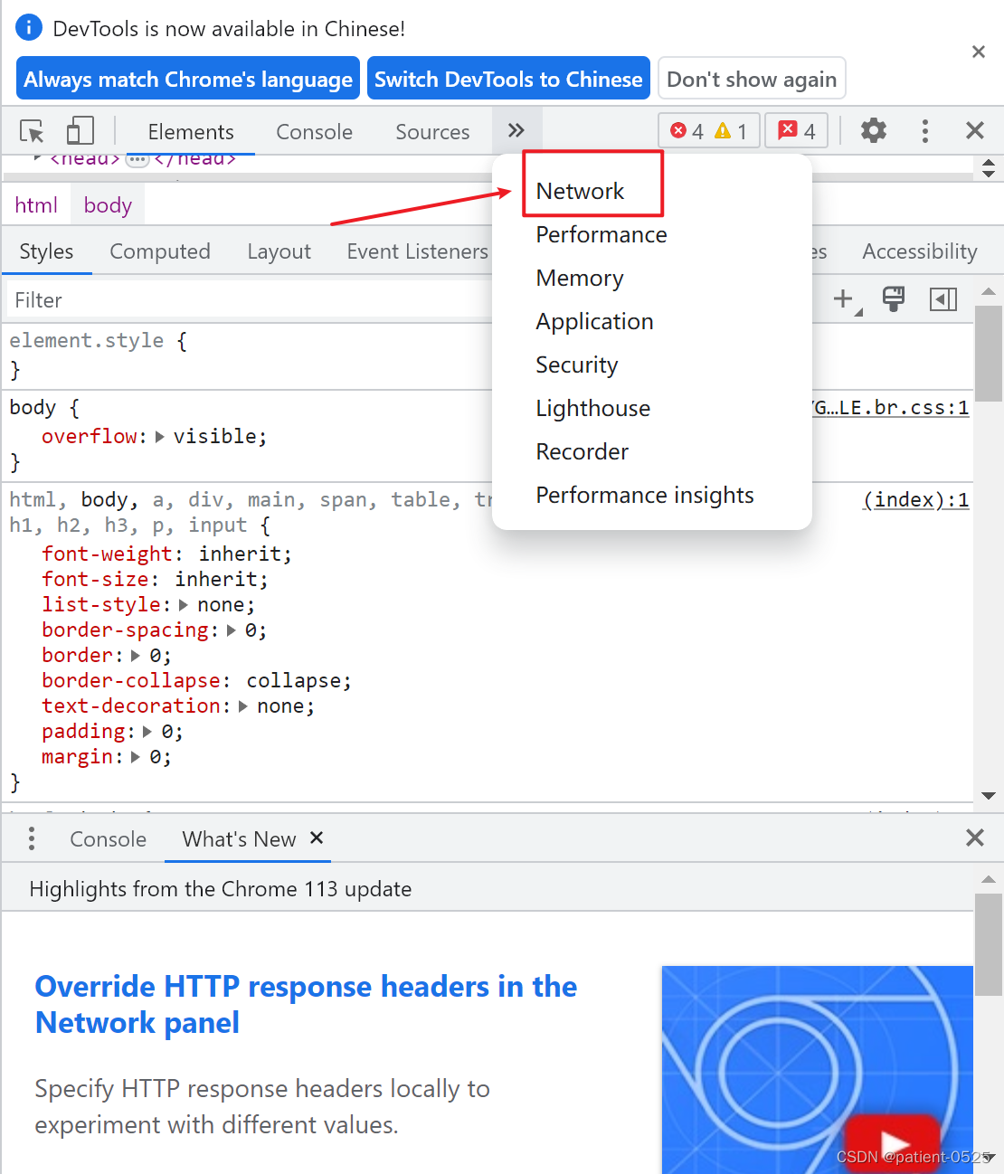Screen dimensions: 1004x1174
Task: Toggle the element state paintbrush icon
Action: pos(894,299)
